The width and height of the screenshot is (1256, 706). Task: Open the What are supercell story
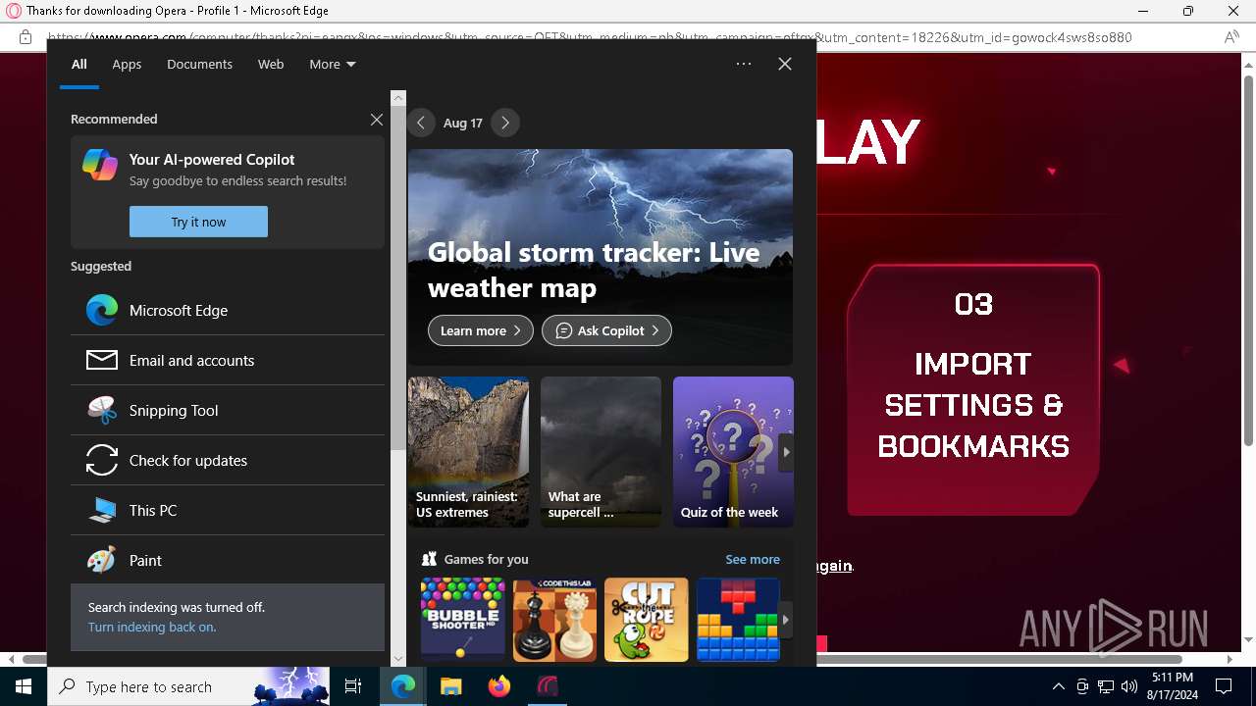601,452
